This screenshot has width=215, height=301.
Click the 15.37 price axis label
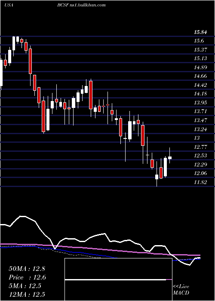coord(200,50)
